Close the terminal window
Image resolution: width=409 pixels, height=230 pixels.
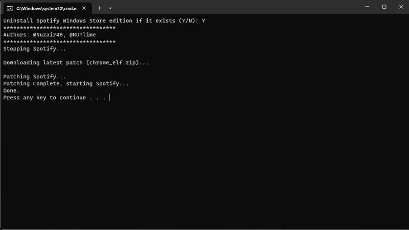401,7
